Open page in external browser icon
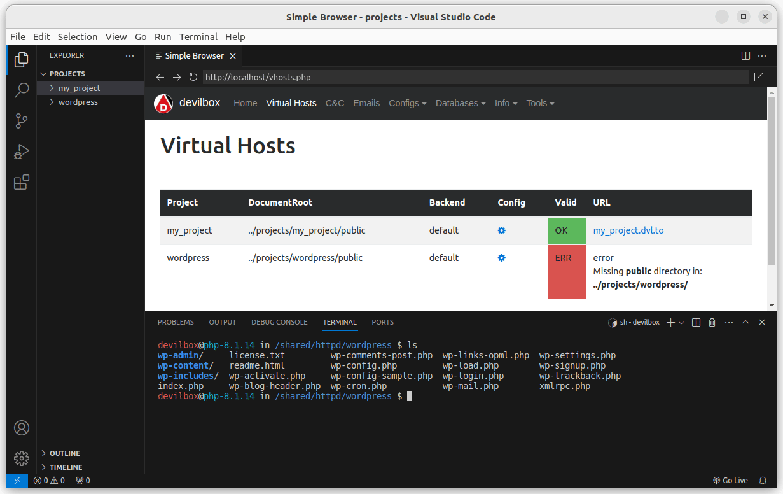 759,77
